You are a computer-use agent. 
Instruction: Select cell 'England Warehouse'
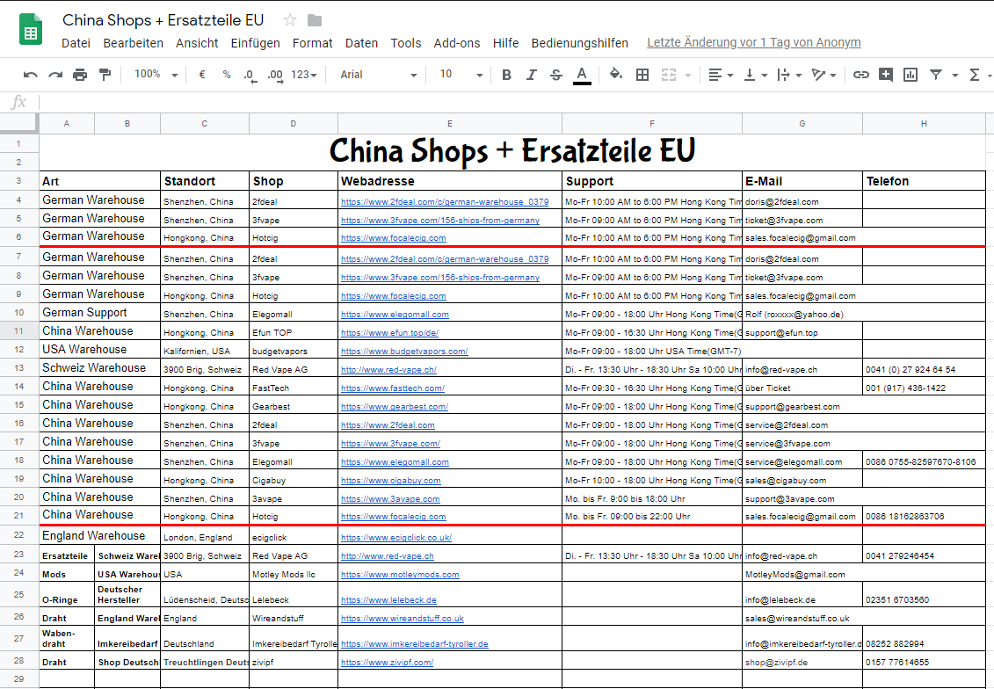pos(99,536)
